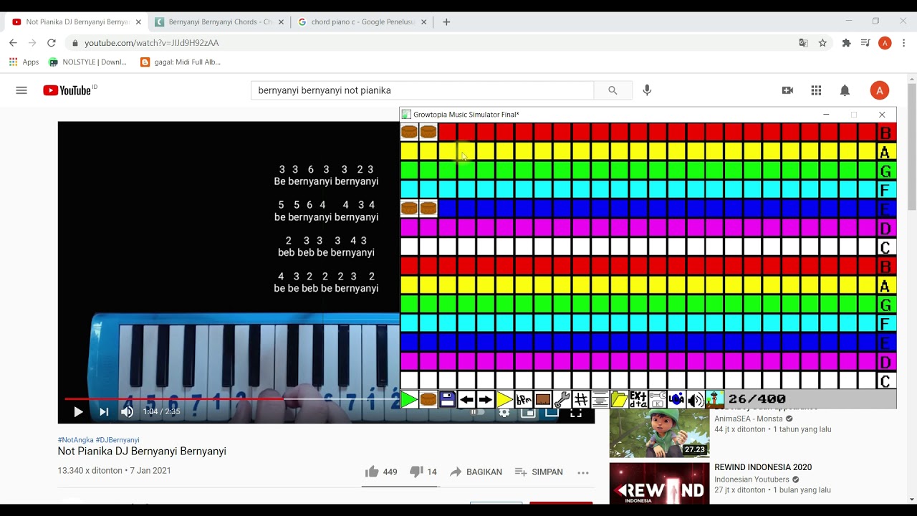Click the SIMPAN save button
Image resolution: width=917 pixels, height=516 pixels.
tap(539, 472)
